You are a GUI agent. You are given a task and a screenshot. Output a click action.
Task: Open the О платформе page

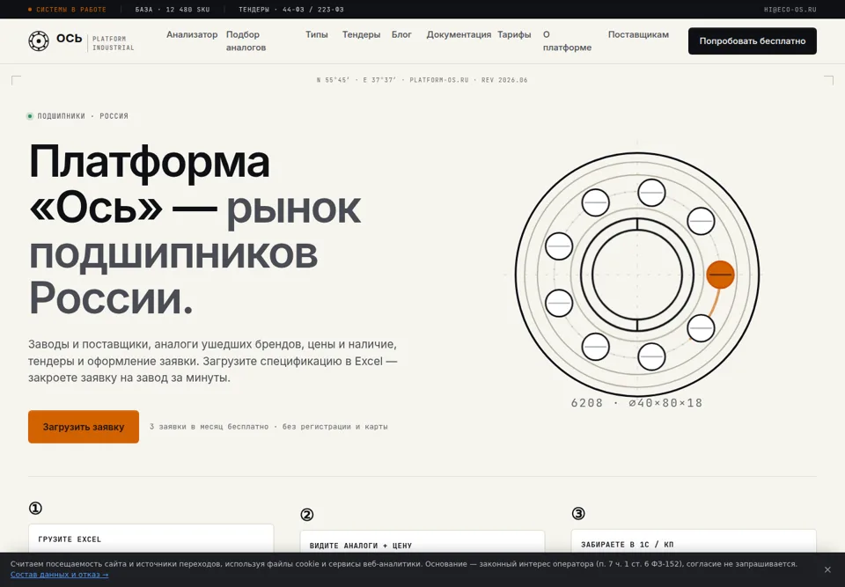567,41
